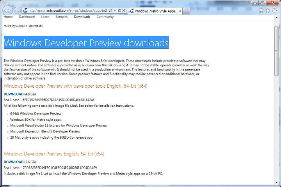The width and height of the screenshot is (281, 187).
Task: Click heading Windows Developer Preview English, 64-bit (x64)
Action: pos(54,154)
